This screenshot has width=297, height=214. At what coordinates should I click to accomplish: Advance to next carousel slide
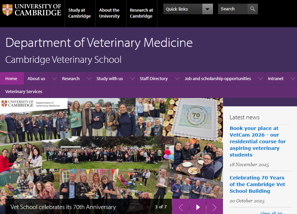coord(215,207)
